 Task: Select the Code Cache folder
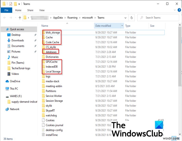tap(52, 42)
